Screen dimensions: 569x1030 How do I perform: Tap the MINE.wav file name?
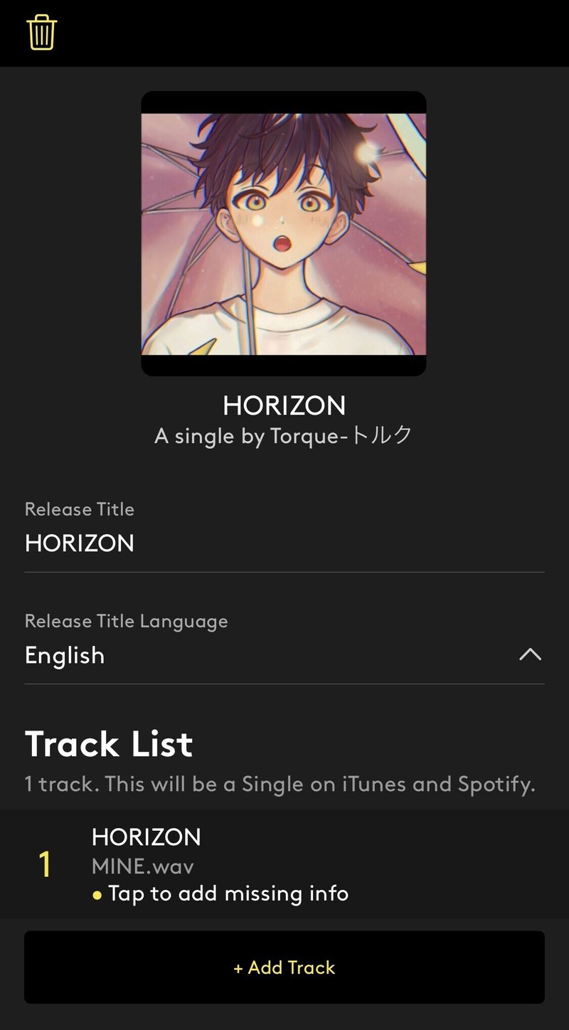(x=143, y=866)
